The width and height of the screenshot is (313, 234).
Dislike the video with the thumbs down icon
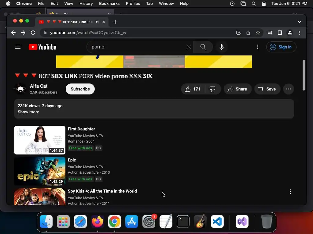pos(213,89)
